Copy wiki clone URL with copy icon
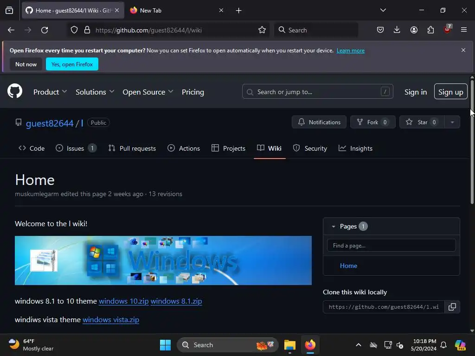The image size is (475, 356). [x=452, y=307]
